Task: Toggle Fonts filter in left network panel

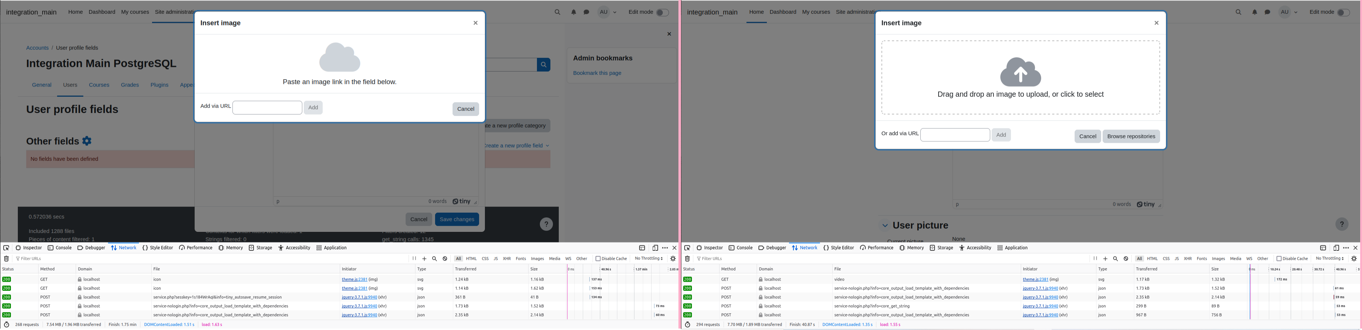Action: coord(521,259)
